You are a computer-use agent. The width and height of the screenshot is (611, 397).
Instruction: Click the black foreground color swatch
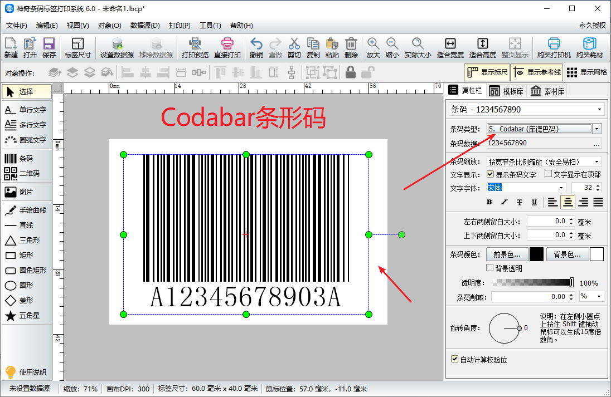tap(536, 254)
